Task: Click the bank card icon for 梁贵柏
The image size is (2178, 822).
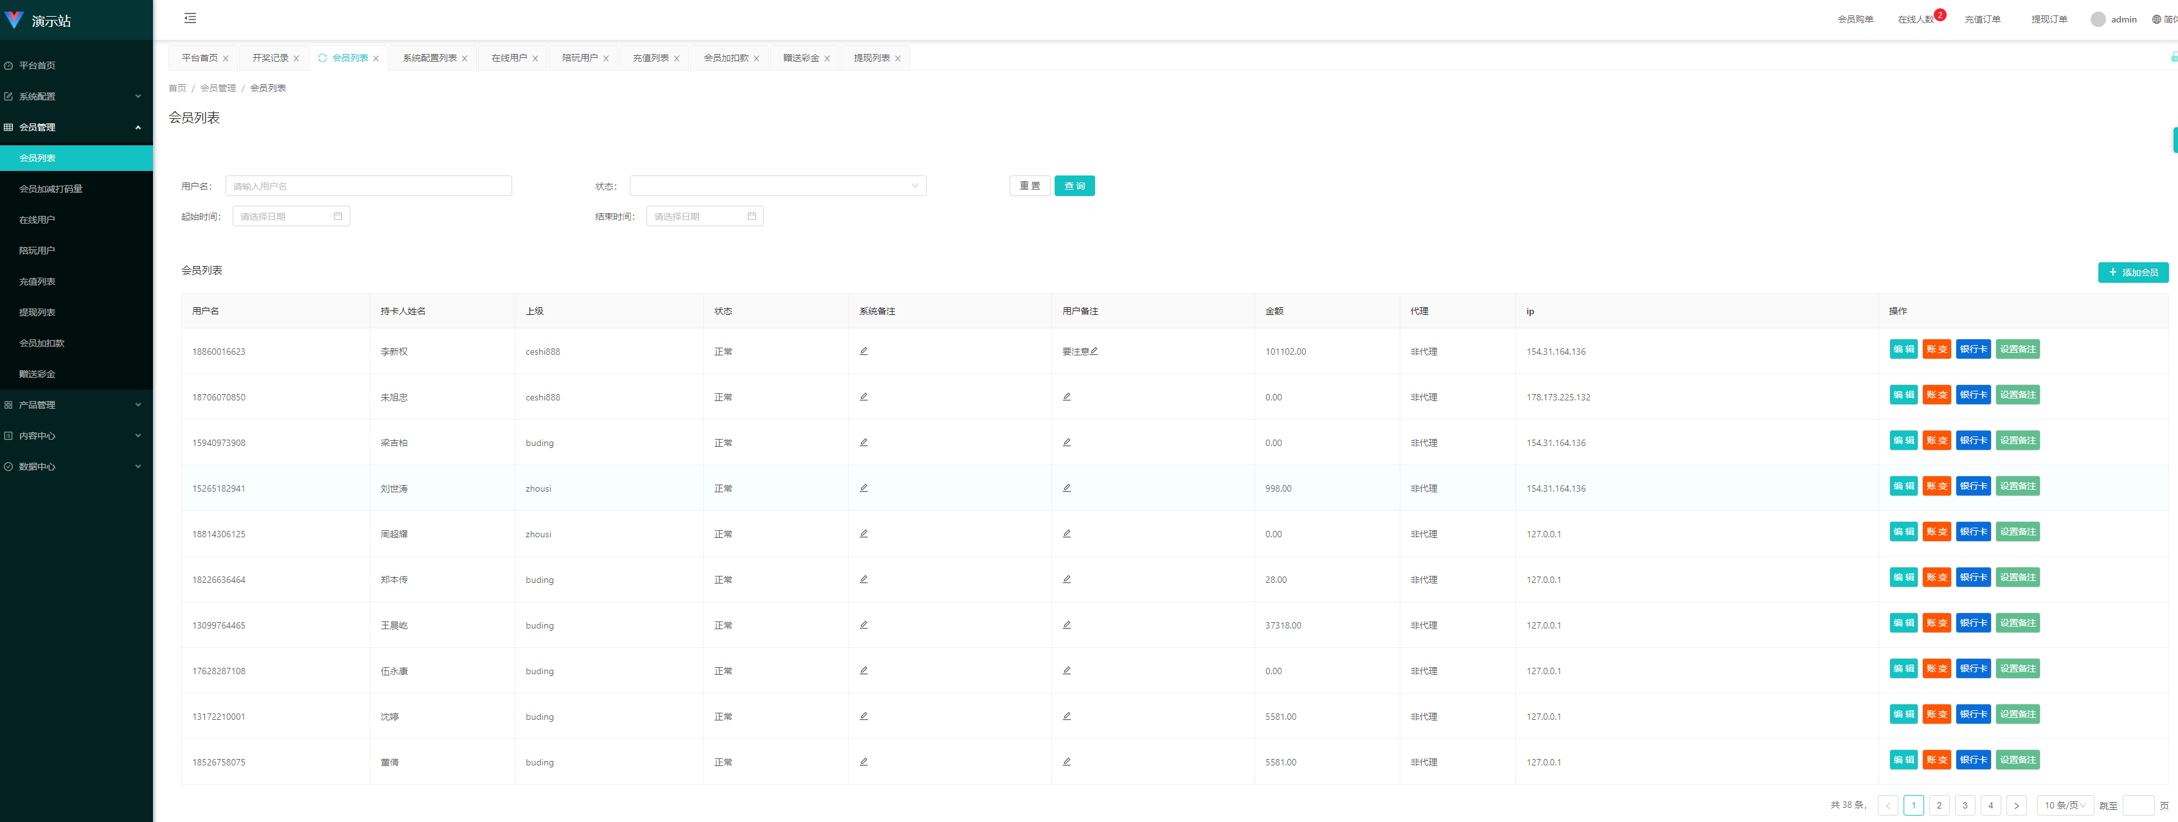Action: pos(1971,442)
